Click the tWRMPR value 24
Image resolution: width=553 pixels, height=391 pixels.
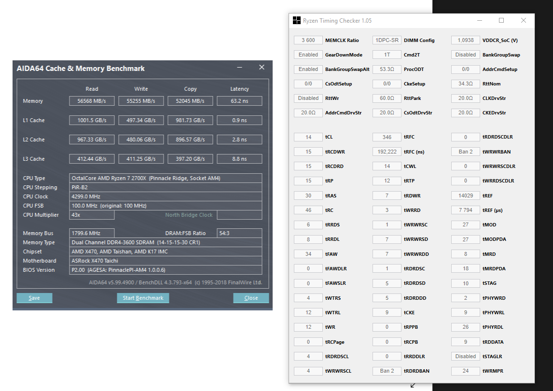point(466,371)
